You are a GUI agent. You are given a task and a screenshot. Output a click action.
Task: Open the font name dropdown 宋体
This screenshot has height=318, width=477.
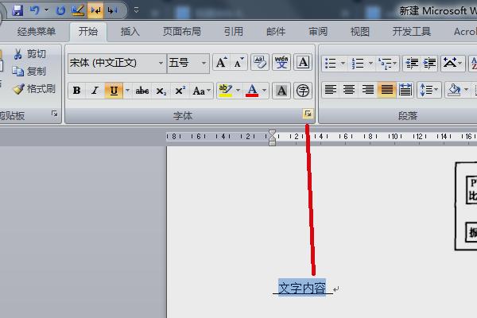pos(161,64)
